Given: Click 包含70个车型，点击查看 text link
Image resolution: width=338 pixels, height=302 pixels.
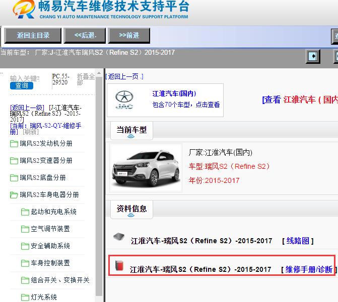Looking at the screenshot, I should click(186, 105).
